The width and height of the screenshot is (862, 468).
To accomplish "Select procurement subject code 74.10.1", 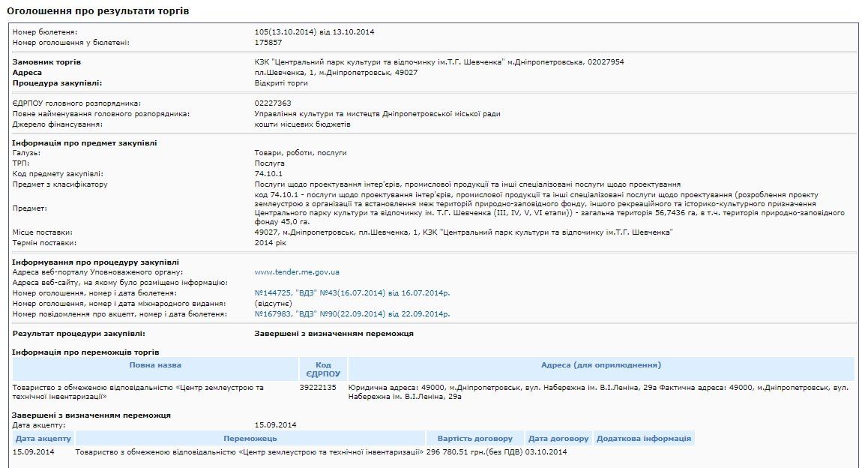I will pyautogui.click(x=268, y=174).
